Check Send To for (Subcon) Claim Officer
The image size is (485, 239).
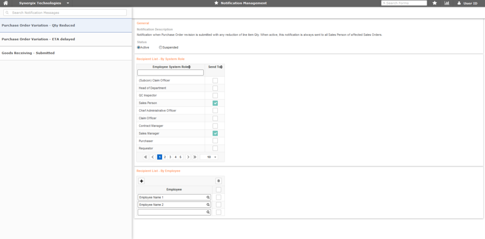[x=215, y=80]
